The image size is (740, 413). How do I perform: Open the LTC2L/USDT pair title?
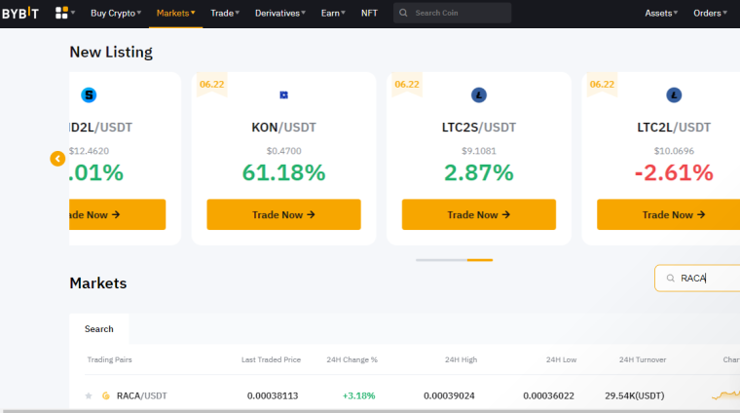coord(674,128)
